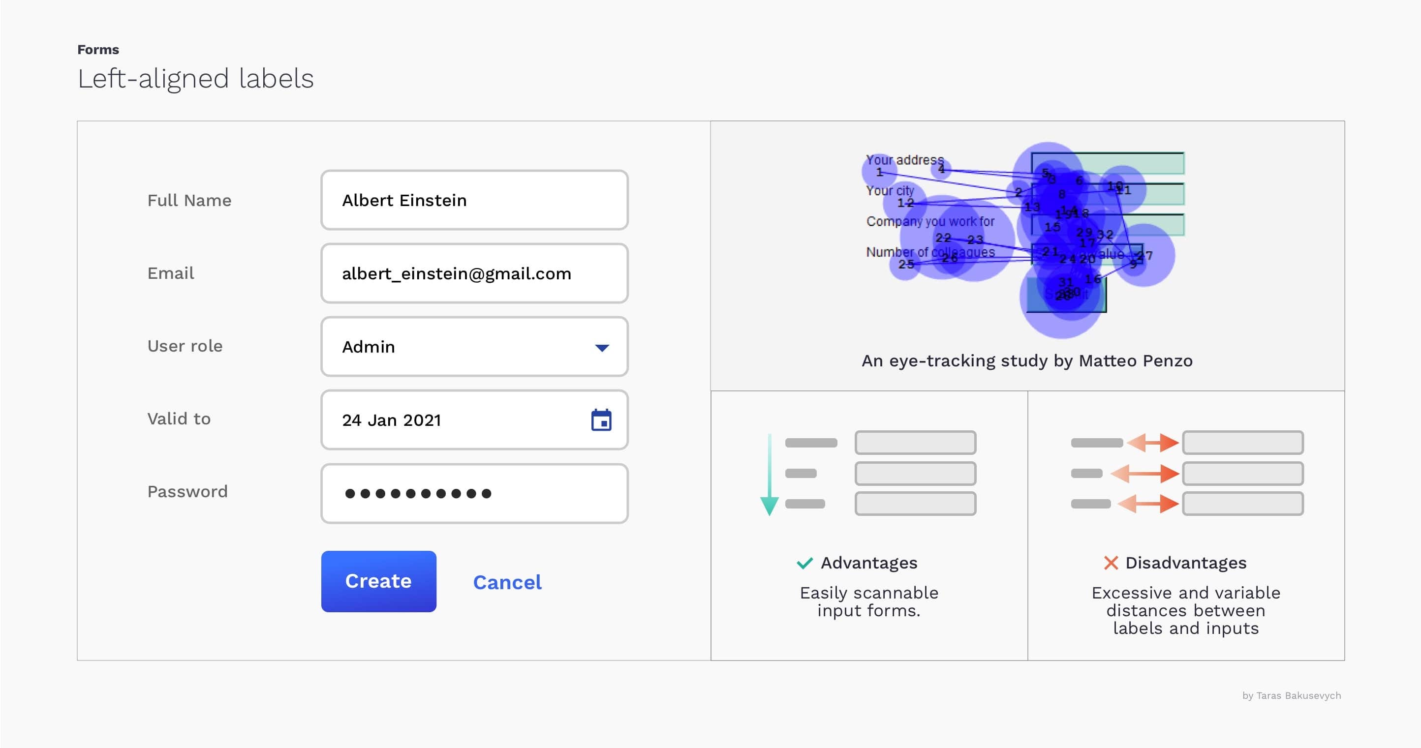Screen dimensions: 1421x748
Task: Expand the Valid to date selector
Action: pyautogui.click(x=473, y=420)
